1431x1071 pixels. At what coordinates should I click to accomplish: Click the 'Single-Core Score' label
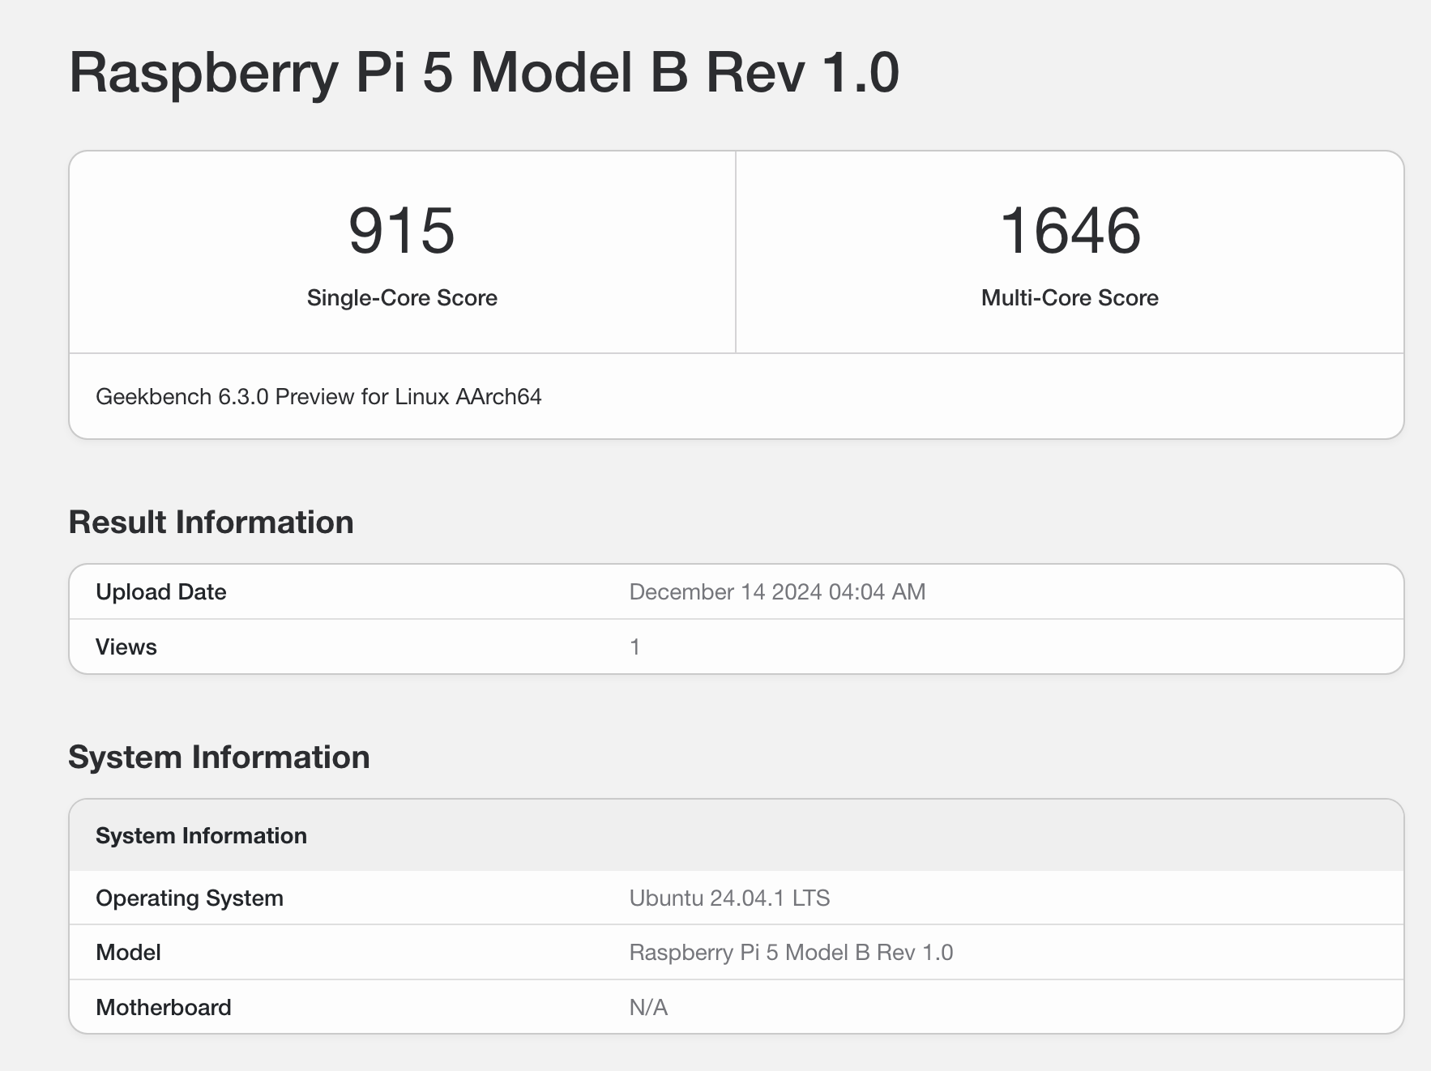[x=402, y=297]
